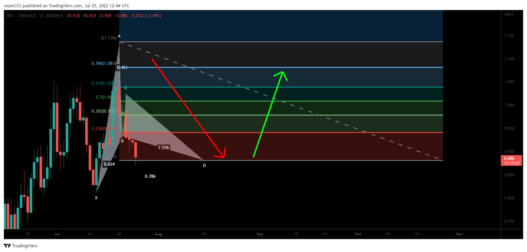Viewport: 527px width, 252px height.
Task: Click the USDT currency label
Action: (509, 15)
